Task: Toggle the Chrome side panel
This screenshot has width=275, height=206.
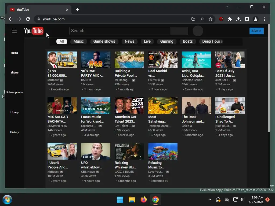Action: [247, 19]
